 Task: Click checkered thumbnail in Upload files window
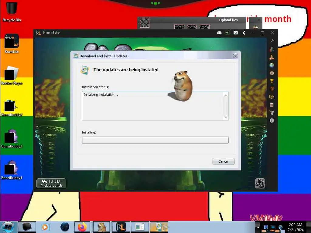point(145,22)
